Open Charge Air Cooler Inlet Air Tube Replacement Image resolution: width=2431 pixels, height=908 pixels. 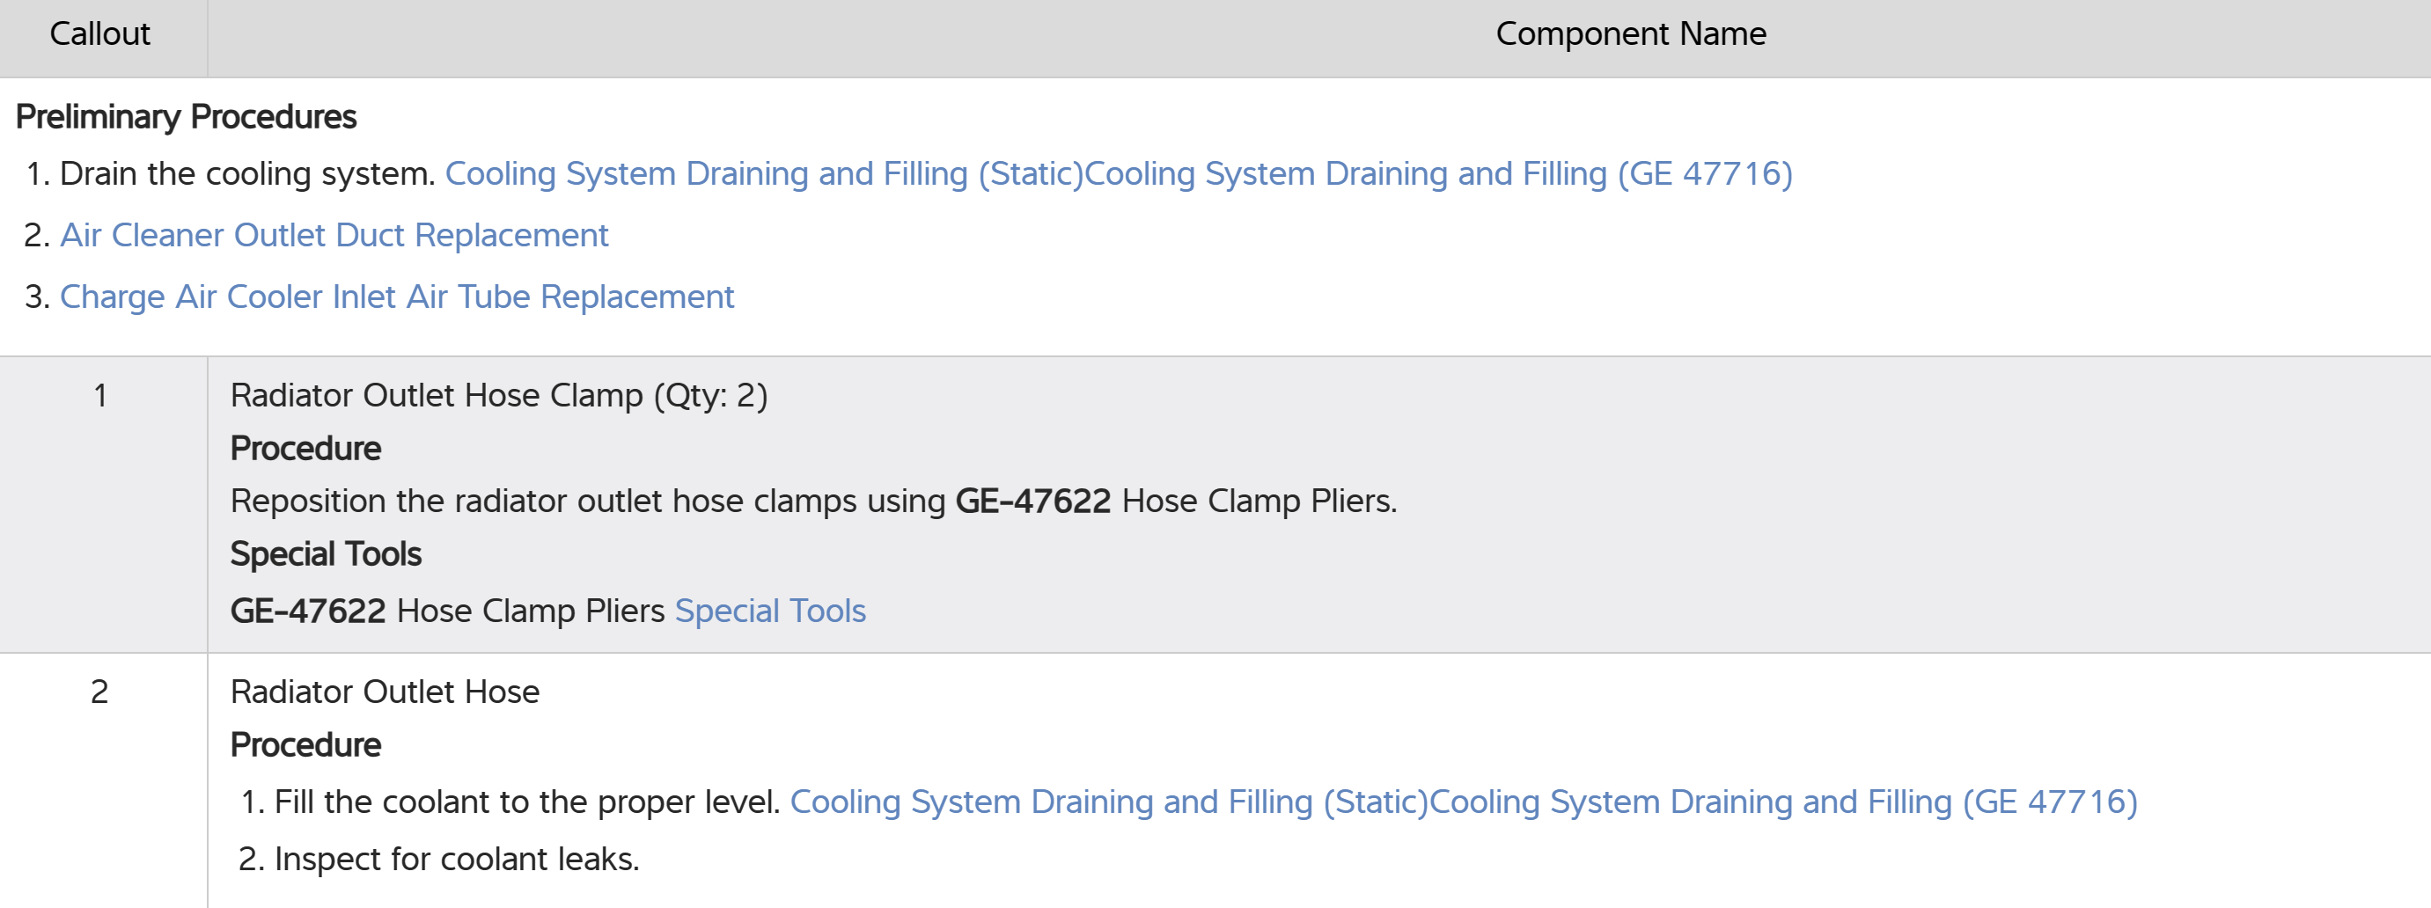click(x=396, y=297)
